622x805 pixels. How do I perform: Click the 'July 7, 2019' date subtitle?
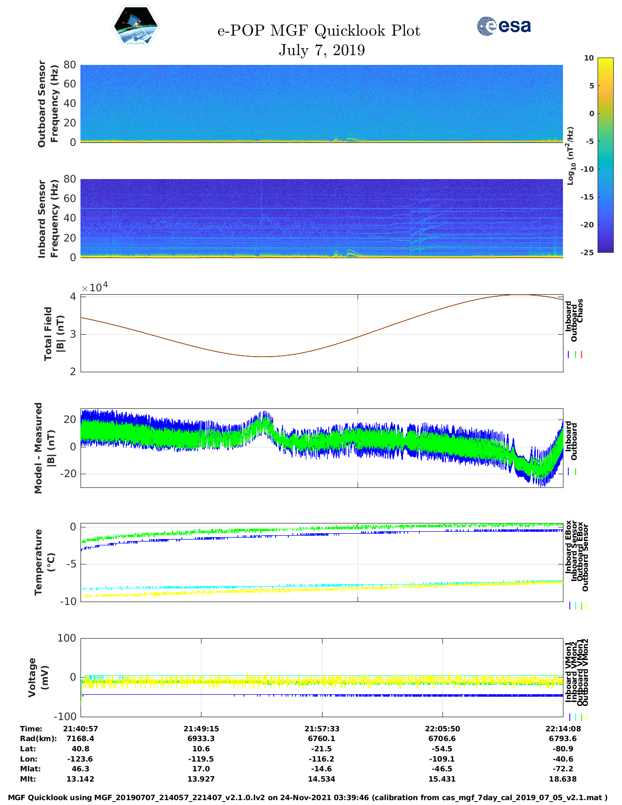point(321,50)
